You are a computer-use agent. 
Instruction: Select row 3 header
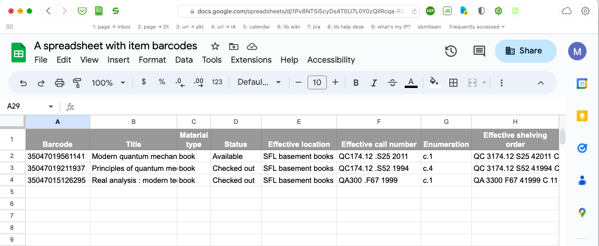tap(12, 168)
